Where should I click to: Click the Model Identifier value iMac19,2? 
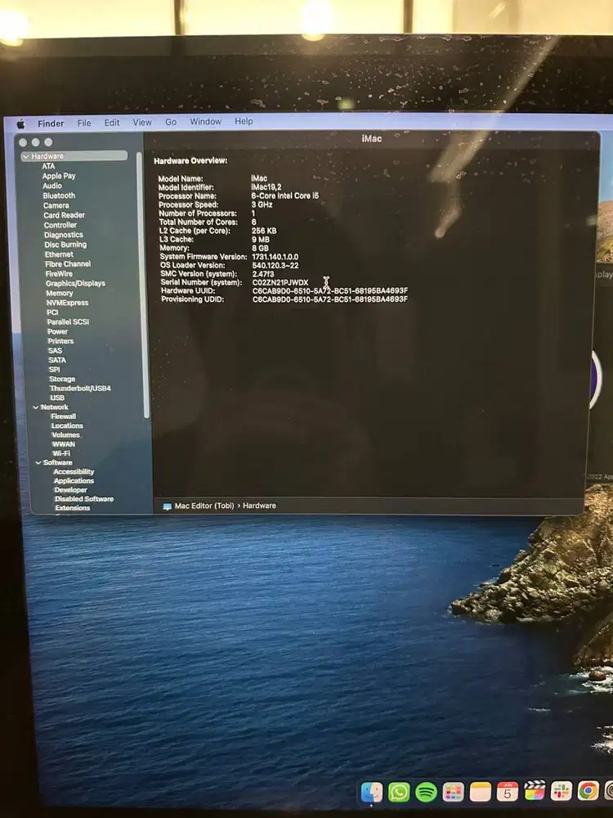[266, 187]
